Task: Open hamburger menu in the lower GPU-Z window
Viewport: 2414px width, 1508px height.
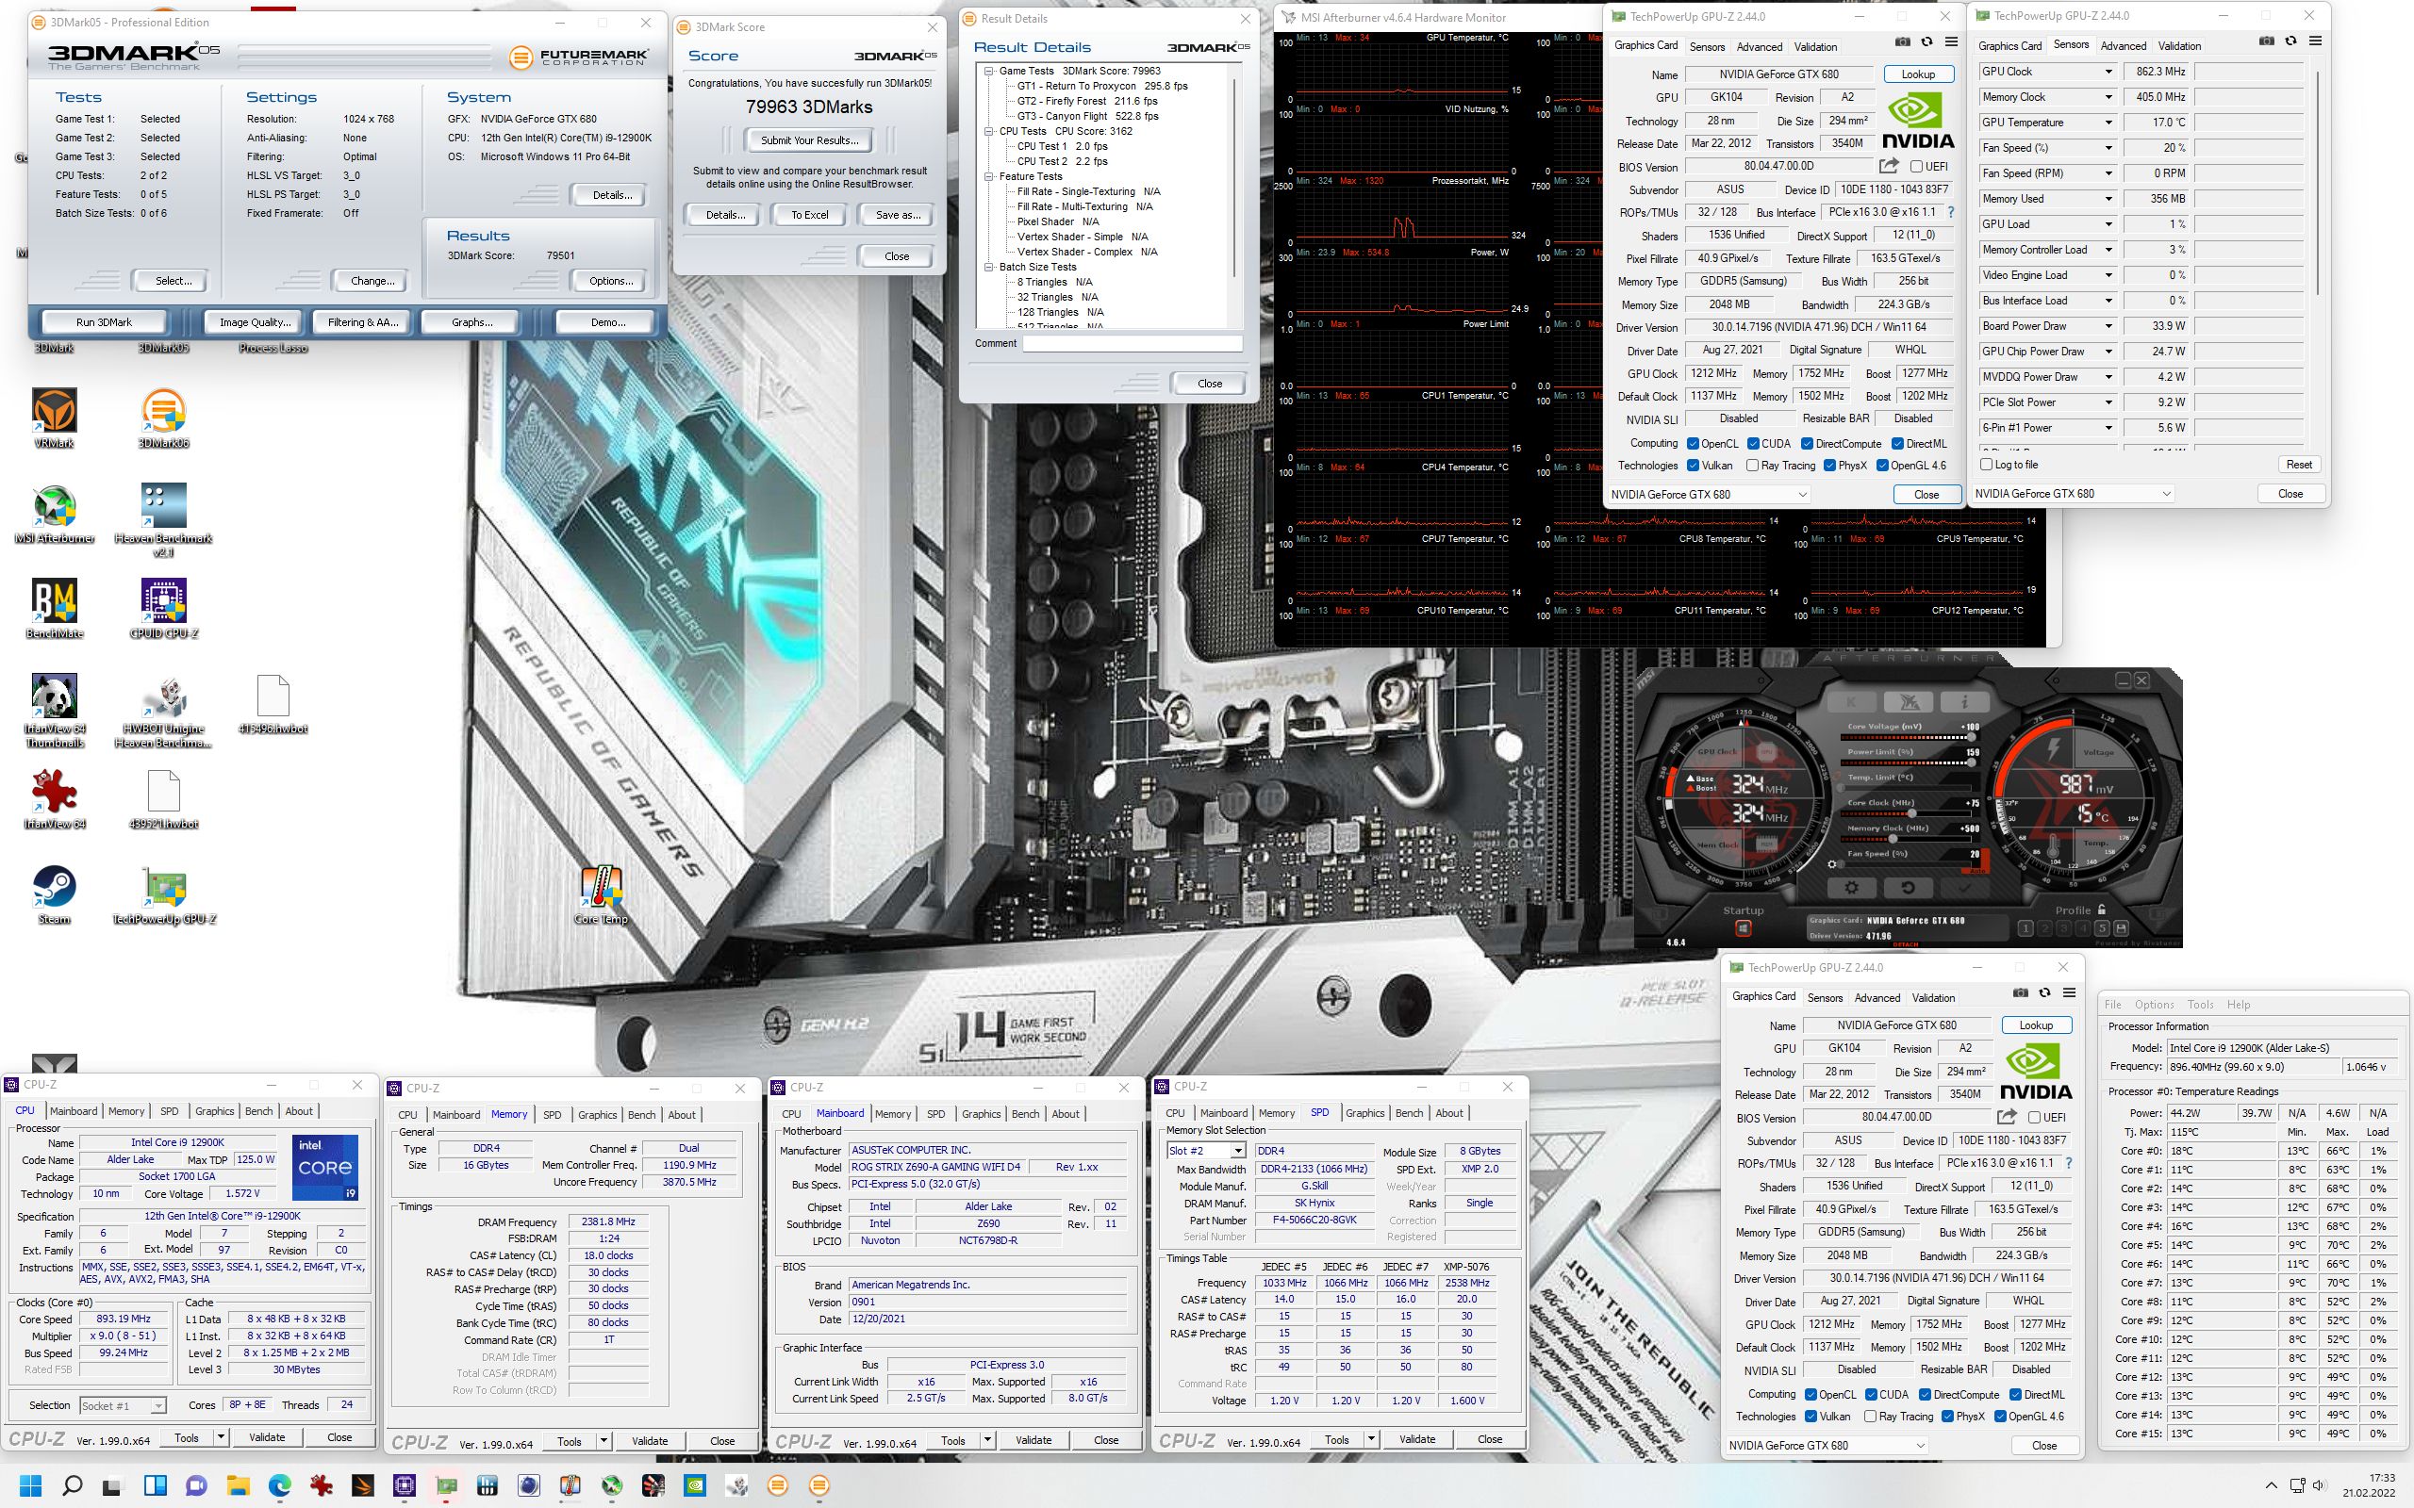Action: point(2069,992)
